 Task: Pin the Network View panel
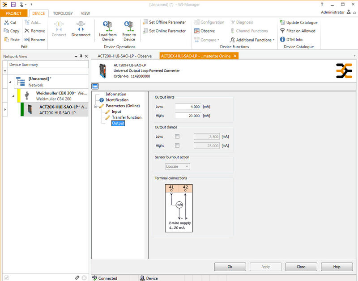[x=81, y=57]
